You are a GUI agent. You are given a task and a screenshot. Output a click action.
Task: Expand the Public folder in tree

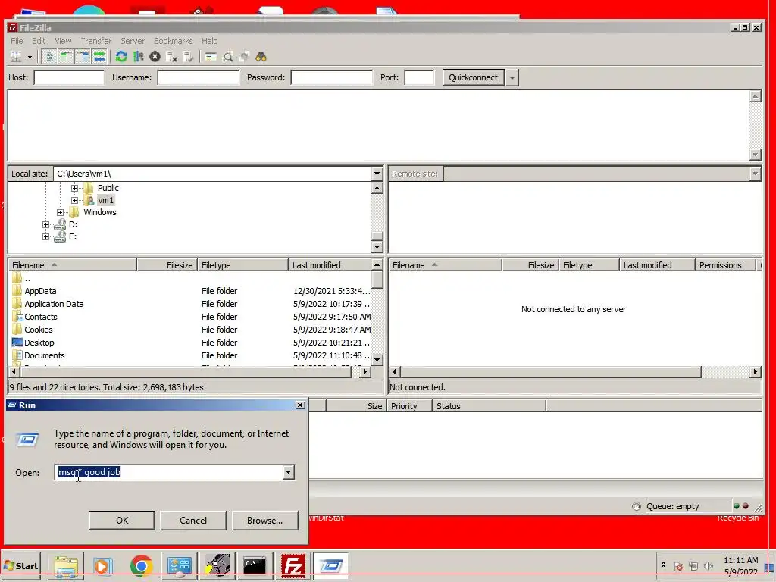pyautogui.click(x=74, y=188)
